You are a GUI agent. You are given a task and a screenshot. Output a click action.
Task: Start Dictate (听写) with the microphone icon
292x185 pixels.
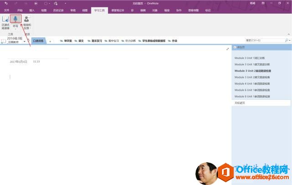tap(16, 20)
